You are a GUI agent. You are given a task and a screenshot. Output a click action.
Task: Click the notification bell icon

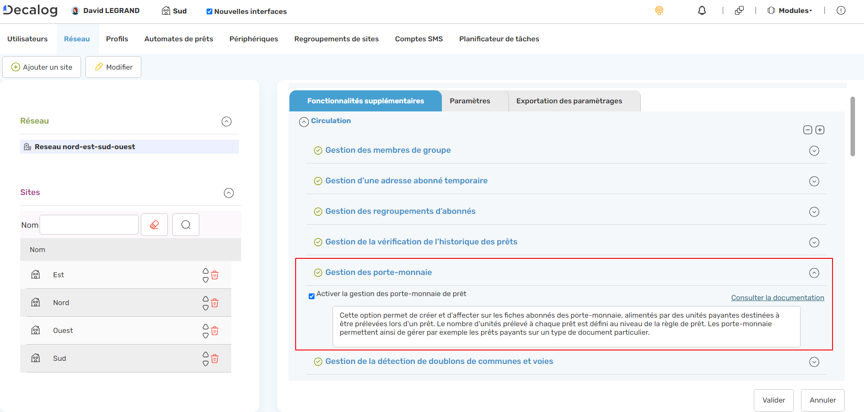702,10
